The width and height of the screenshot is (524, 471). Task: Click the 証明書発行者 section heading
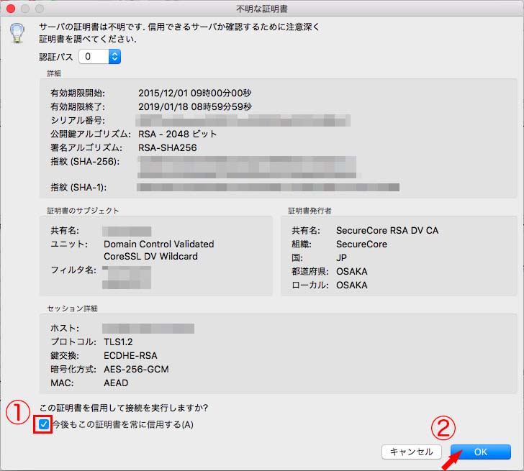310,211
